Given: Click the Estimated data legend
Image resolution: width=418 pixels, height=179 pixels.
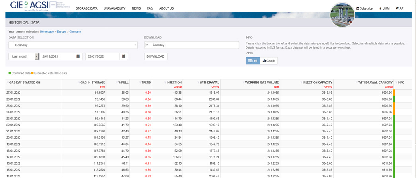Looking at the screenshot, I should pyautogui.click(x=42, y=73).
